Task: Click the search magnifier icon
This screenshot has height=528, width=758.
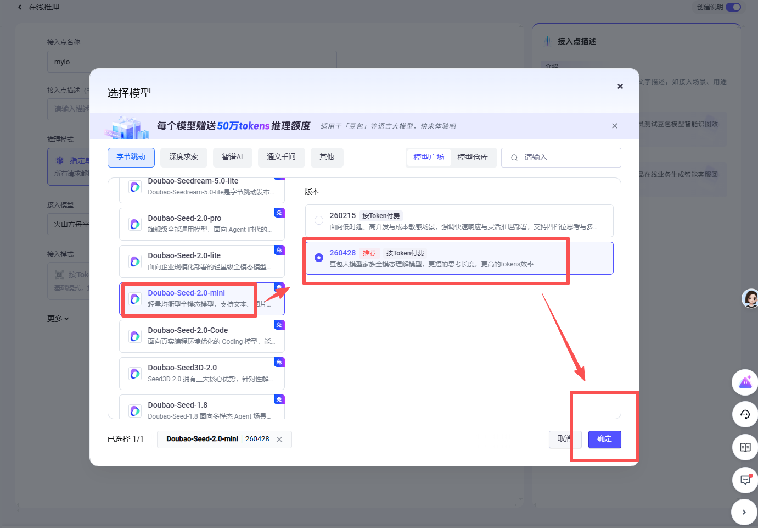Action: 514,158
